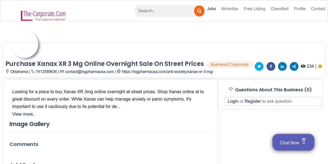Share listing on LinkedIn
The image size is (328, 164).
[x=282, y=66]
